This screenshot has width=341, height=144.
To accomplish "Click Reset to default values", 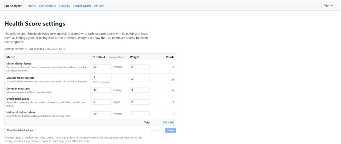I will coord(20,130).
